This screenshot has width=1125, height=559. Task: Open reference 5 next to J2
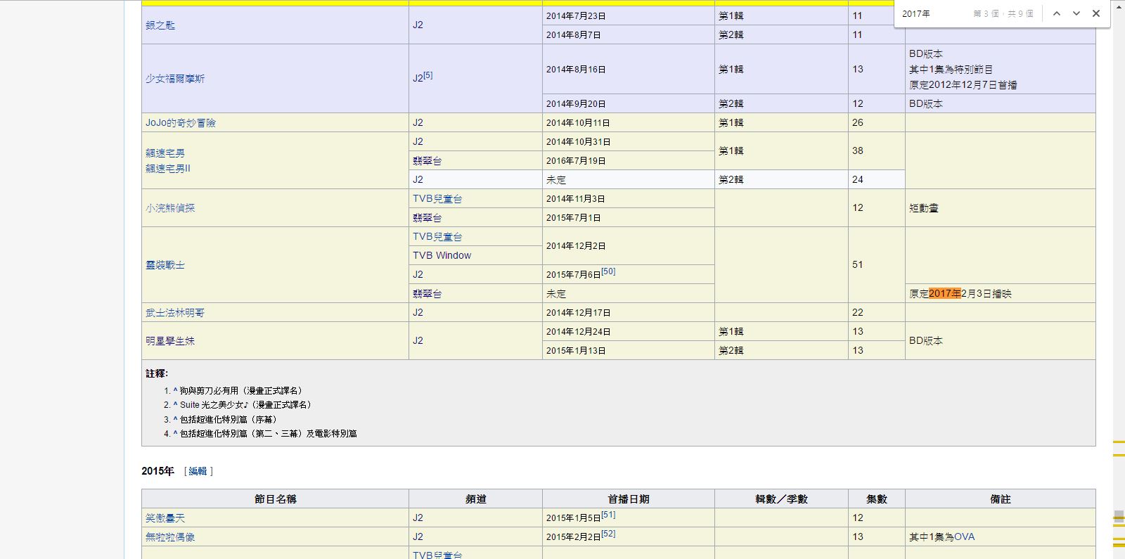[428, 75]
